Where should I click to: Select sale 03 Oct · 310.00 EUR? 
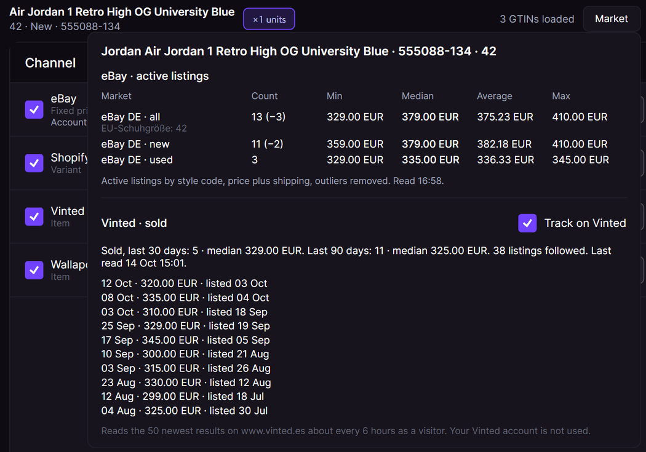[184, 312]
